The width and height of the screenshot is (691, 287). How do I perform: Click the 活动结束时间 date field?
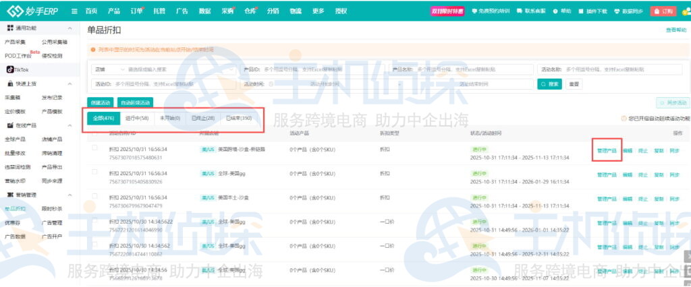(474, 84)
